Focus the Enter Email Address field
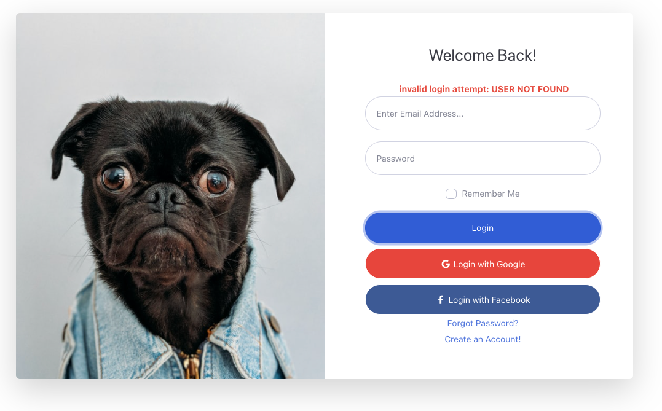 tap(483, 114)
